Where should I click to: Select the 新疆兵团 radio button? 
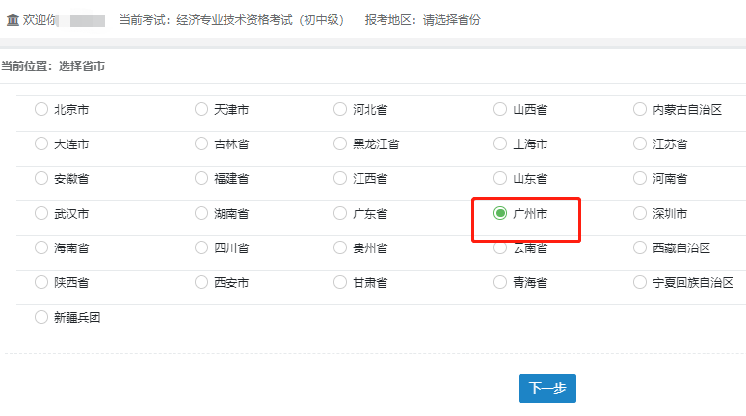40,317
